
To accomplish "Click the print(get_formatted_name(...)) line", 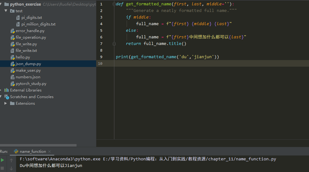I will 167,57.
